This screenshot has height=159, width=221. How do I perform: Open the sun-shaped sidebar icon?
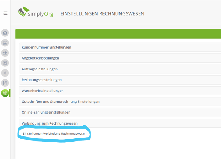tap(5, 73)
